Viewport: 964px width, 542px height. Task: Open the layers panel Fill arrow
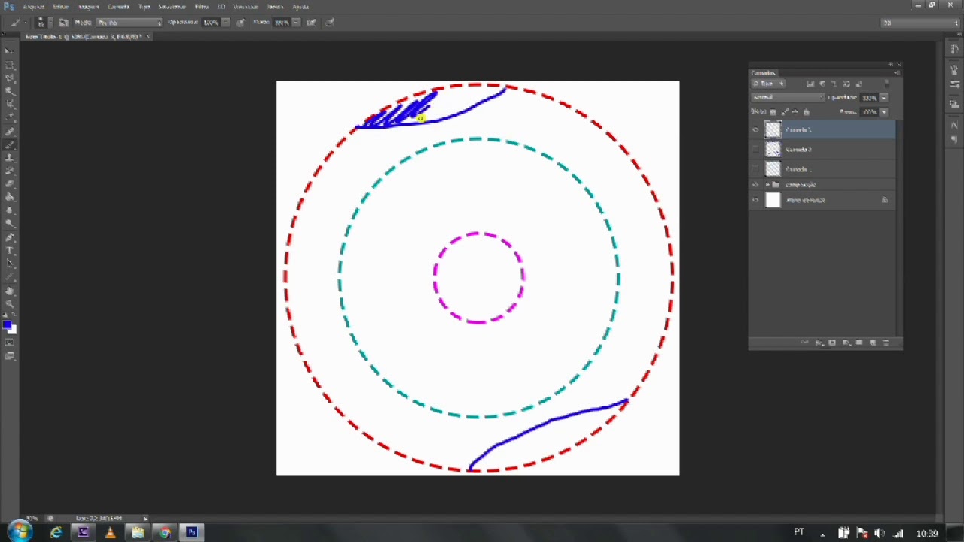[x=883, y=112]
